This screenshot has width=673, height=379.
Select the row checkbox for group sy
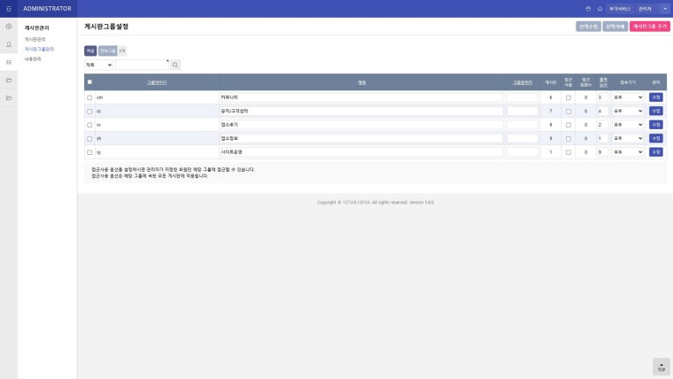89,152
